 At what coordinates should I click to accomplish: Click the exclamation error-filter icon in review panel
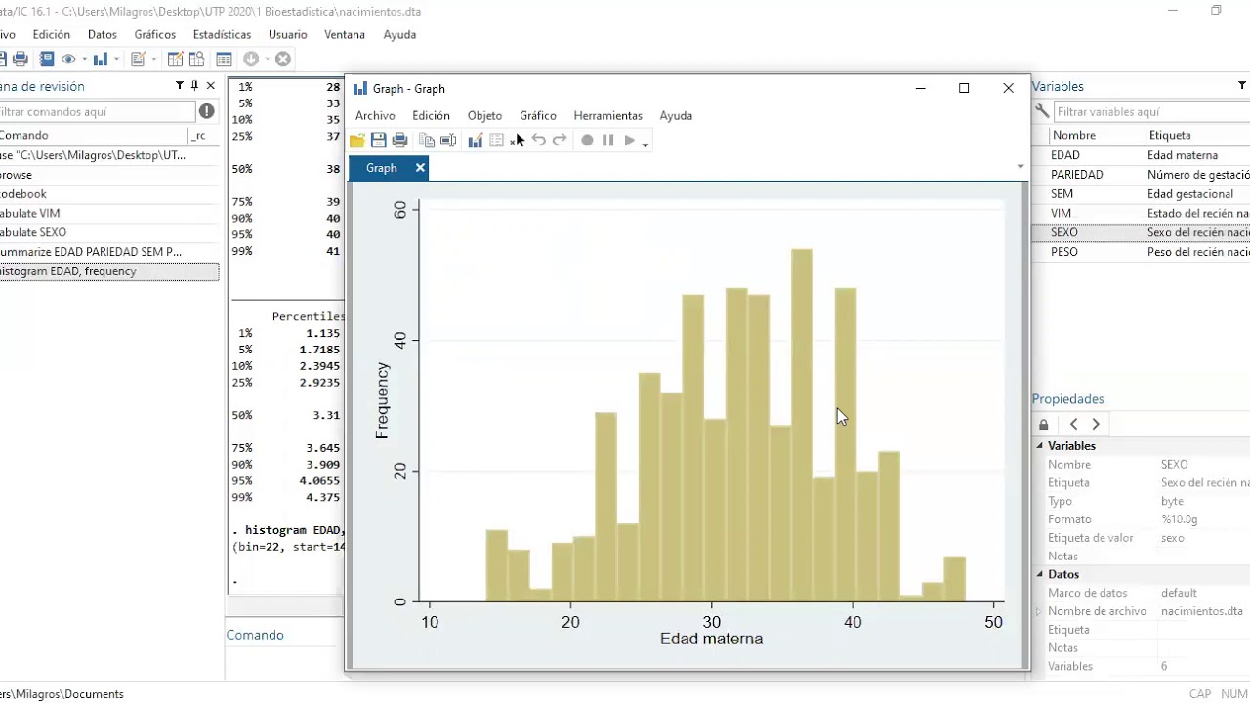click(x=206, y=111)
